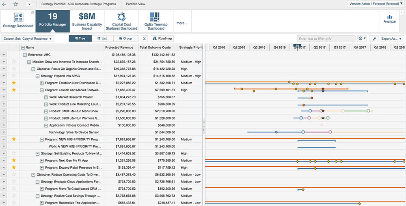
Task: Click the Analyze chart icon
Action: [x=389, y=17]
